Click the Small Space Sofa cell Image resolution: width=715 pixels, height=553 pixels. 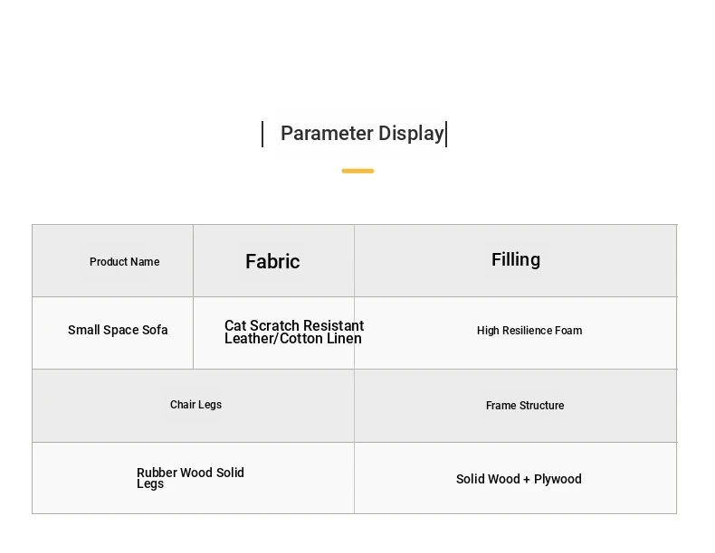click(112, 333)
